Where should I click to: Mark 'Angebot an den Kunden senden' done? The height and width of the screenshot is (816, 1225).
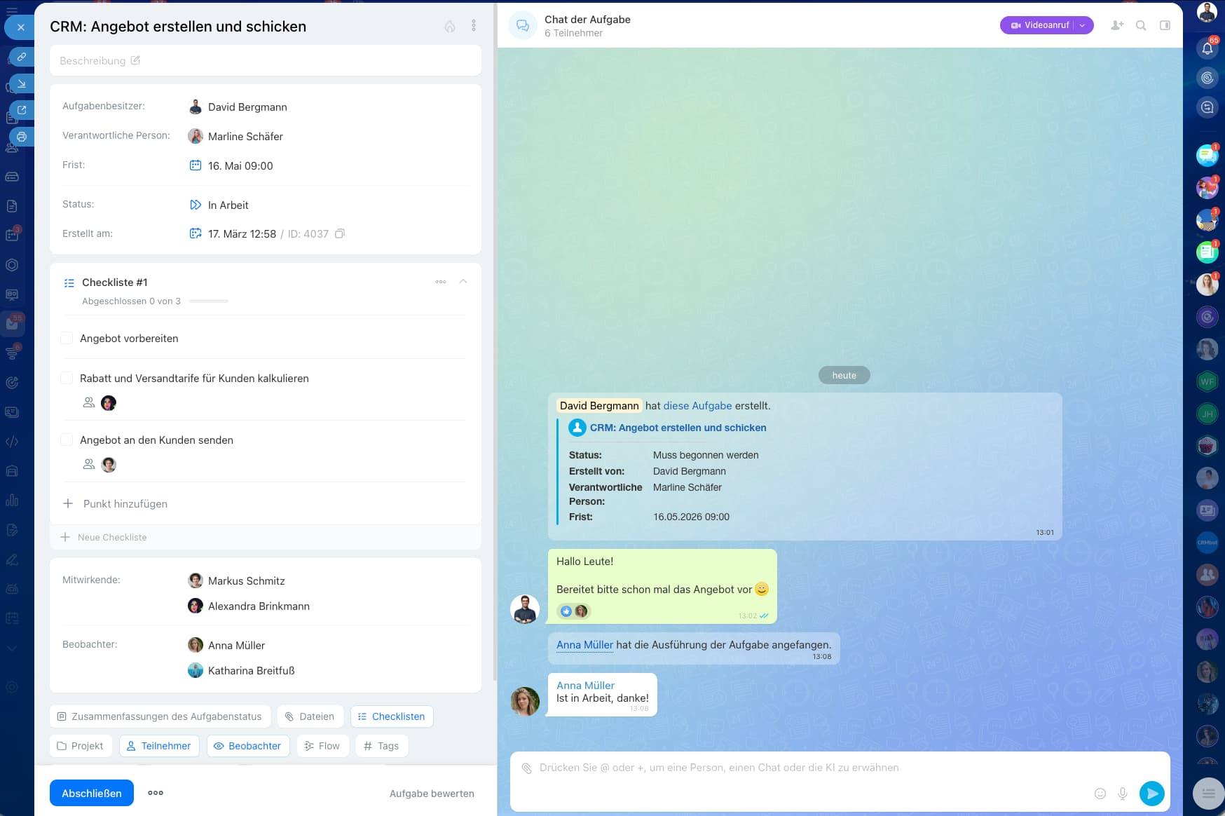(x=67, y=440)
